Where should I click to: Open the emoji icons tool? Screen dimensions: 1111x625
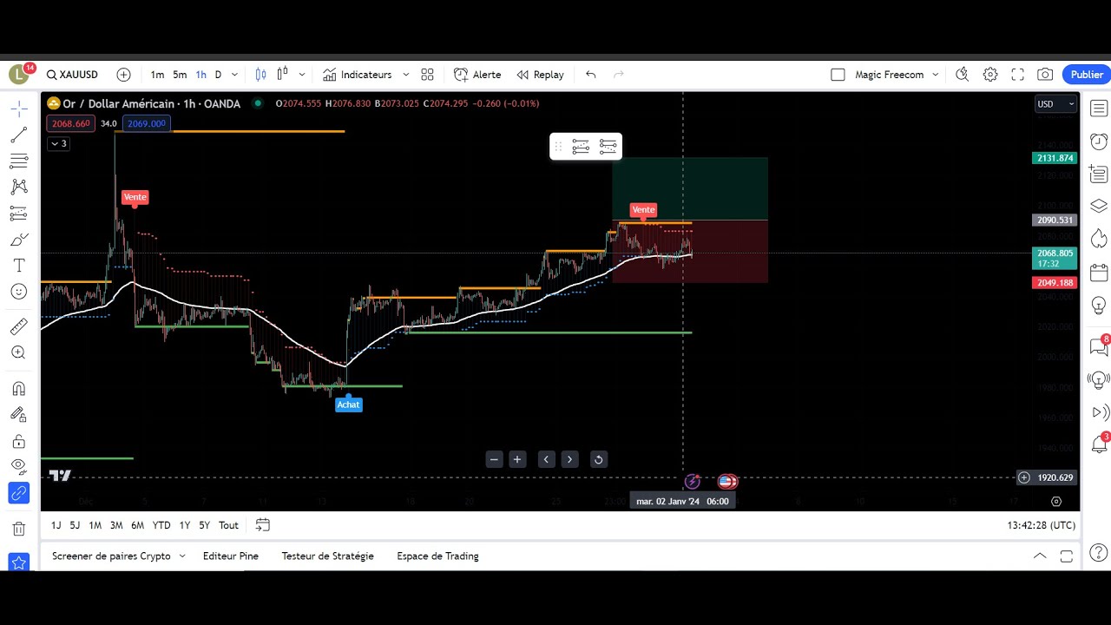point(19,292)
